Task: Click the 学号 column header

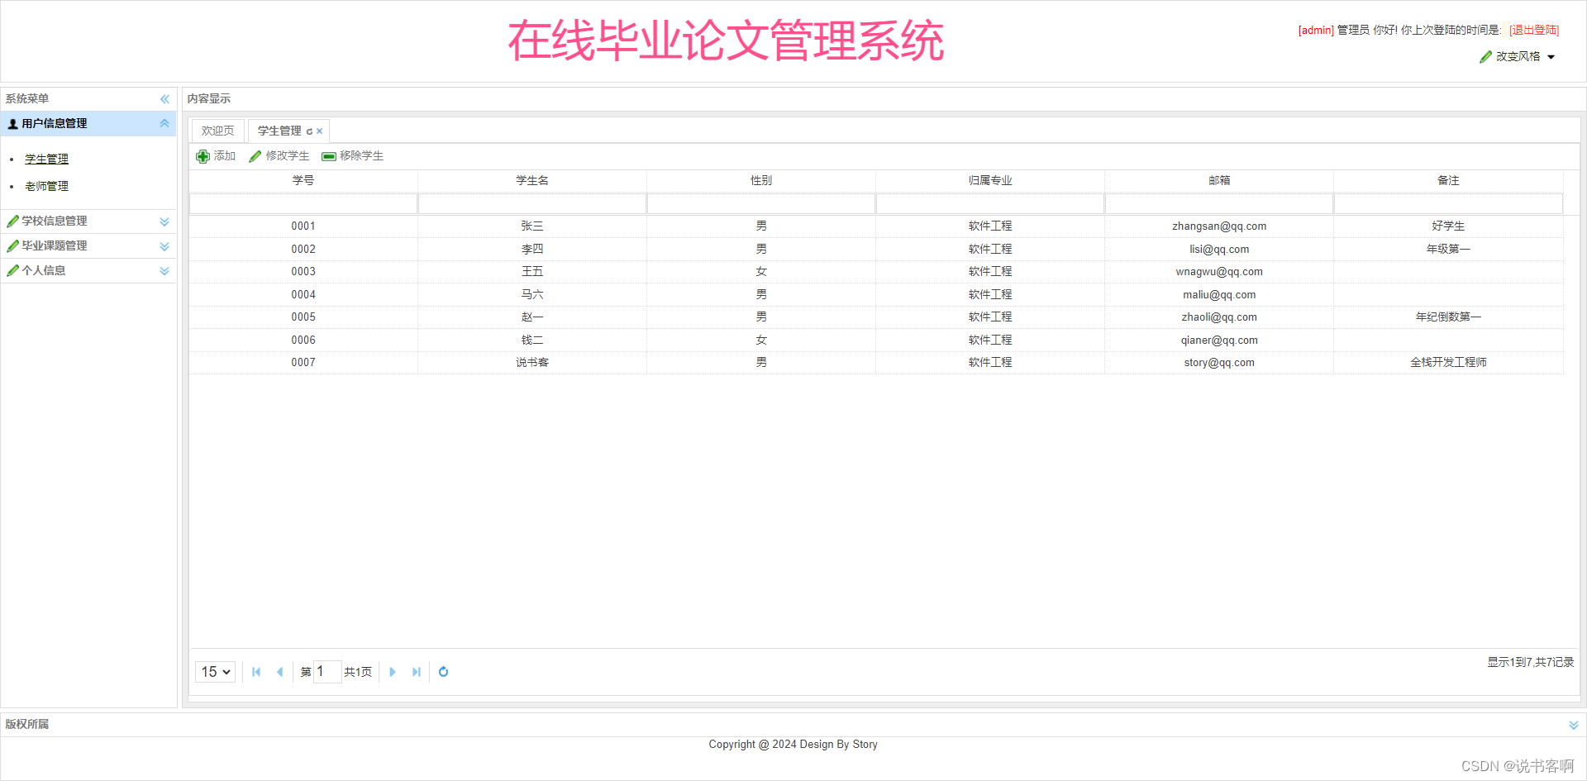Action: pyautogui.click(x=303, y=181)
